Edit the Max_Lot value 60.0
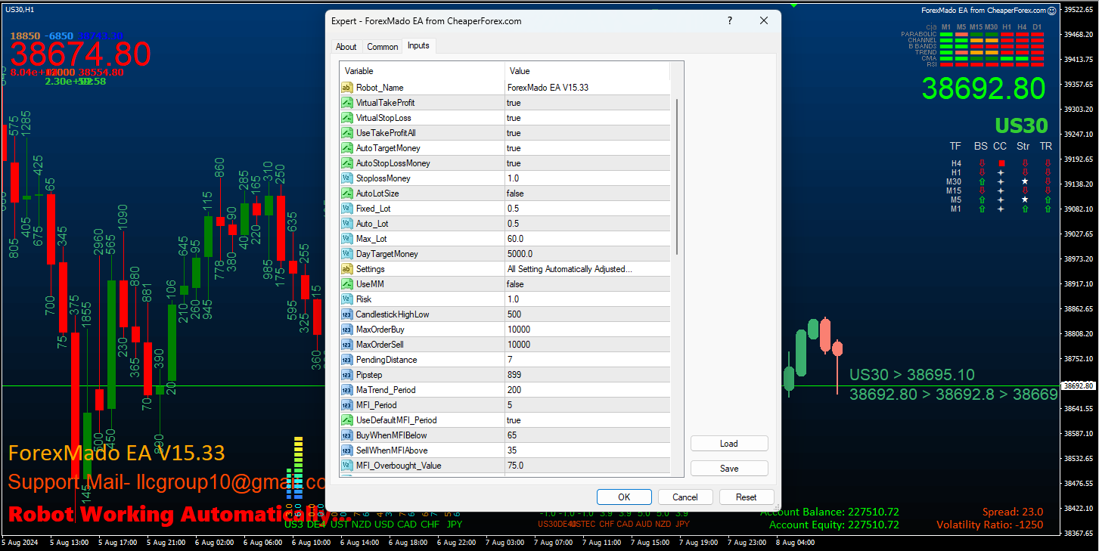Image resolution: width=1099 pixels, height=551 pixels. coord(588,239)
